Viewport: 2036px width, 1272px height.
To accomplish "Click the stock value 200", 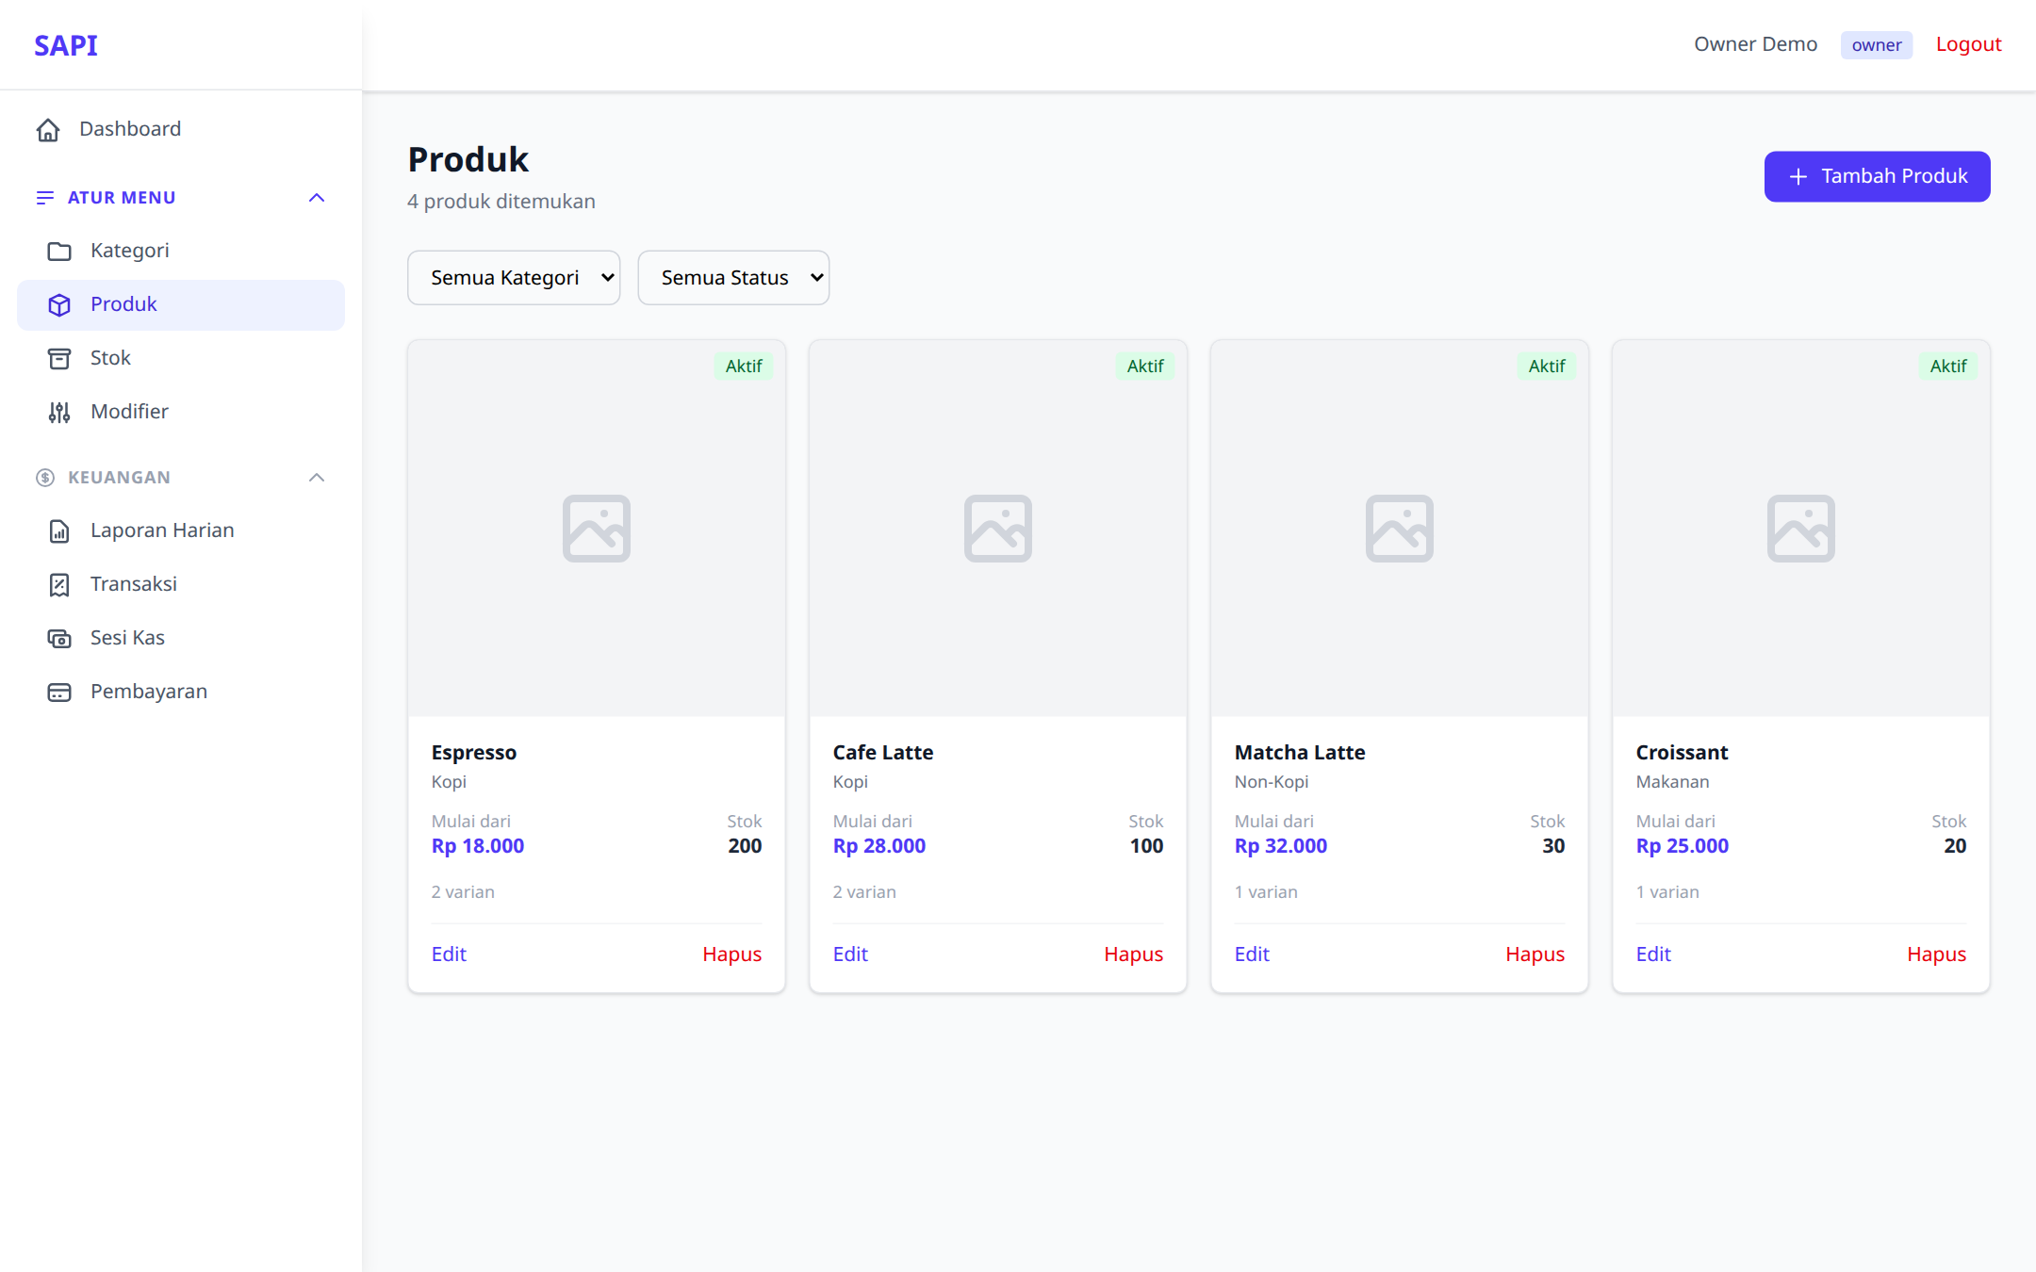I will (x=745, y=846).
